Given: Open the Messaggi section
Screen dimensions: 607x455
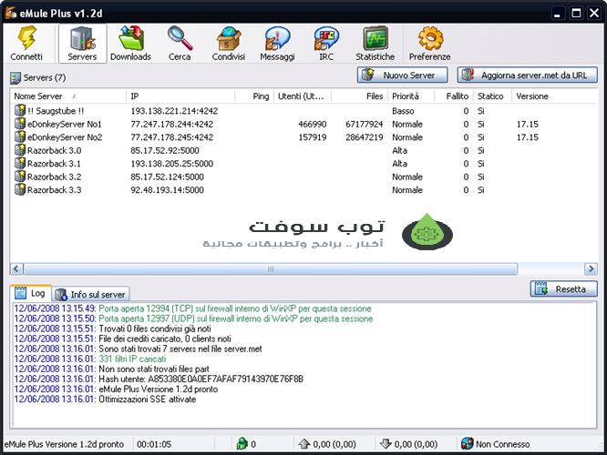Looking at the screenshot, I should coord(277,44).
